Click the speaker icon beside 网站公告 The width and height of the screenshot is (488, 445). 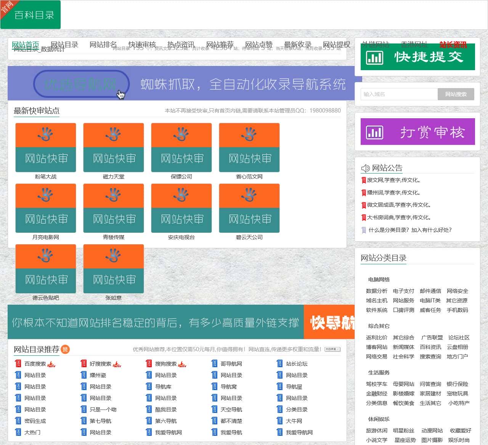click(365, 168)
